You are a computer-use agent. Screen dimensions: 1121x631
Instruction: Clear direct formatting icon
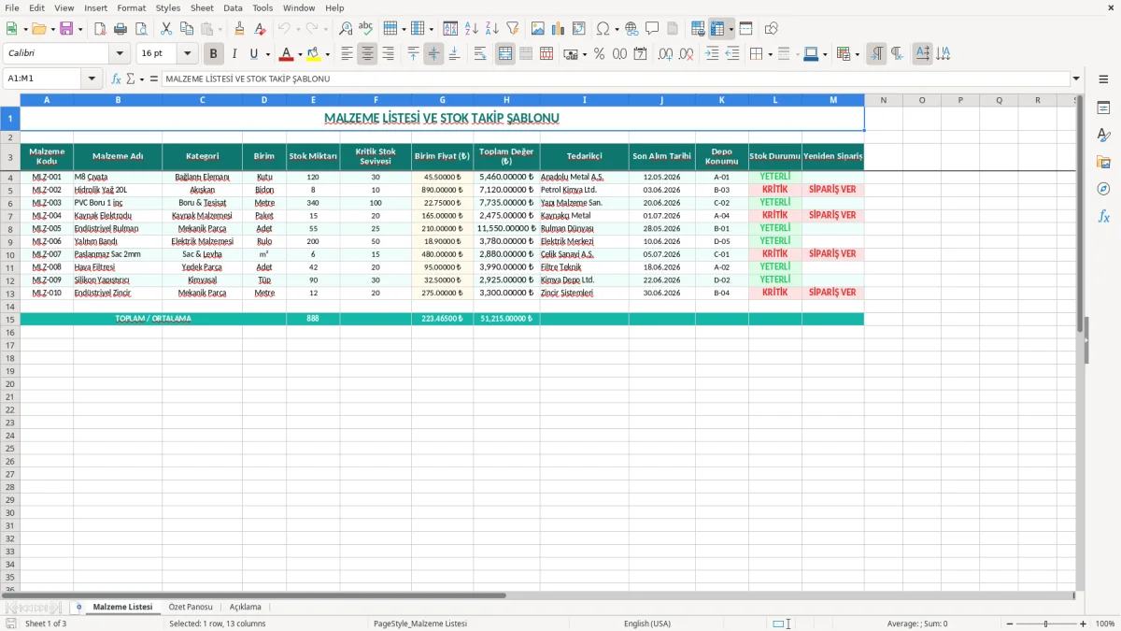click(x=261, y=29)
